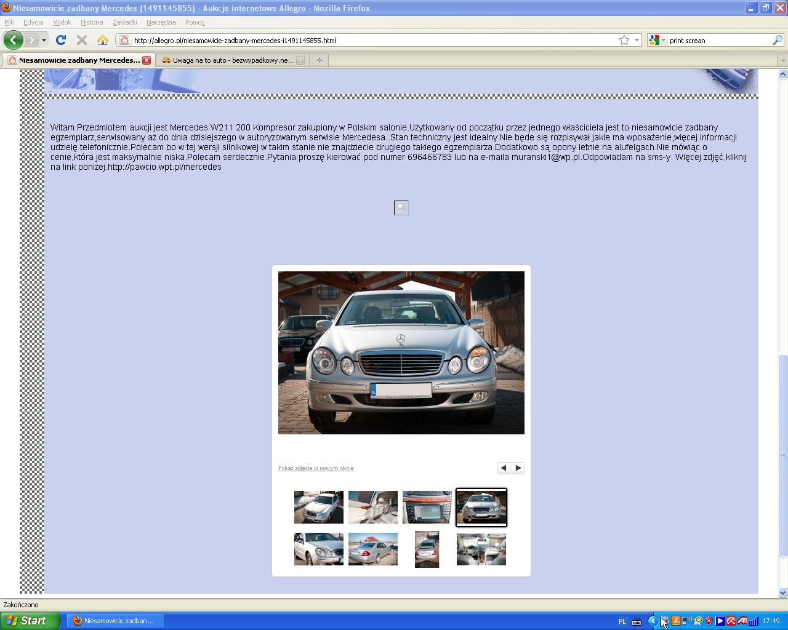Click the browser Forward button
The image size is (788, 630).
pos(31,40)
